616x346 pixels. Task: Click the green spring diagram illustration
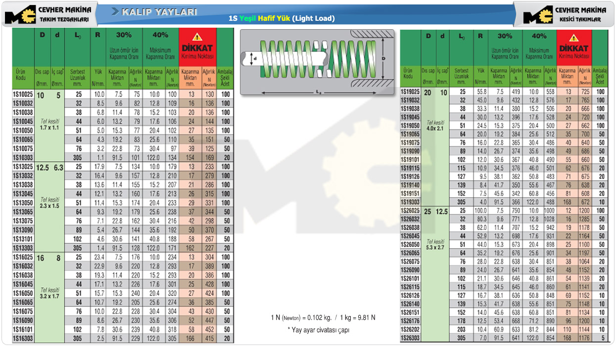coord(317,61)
